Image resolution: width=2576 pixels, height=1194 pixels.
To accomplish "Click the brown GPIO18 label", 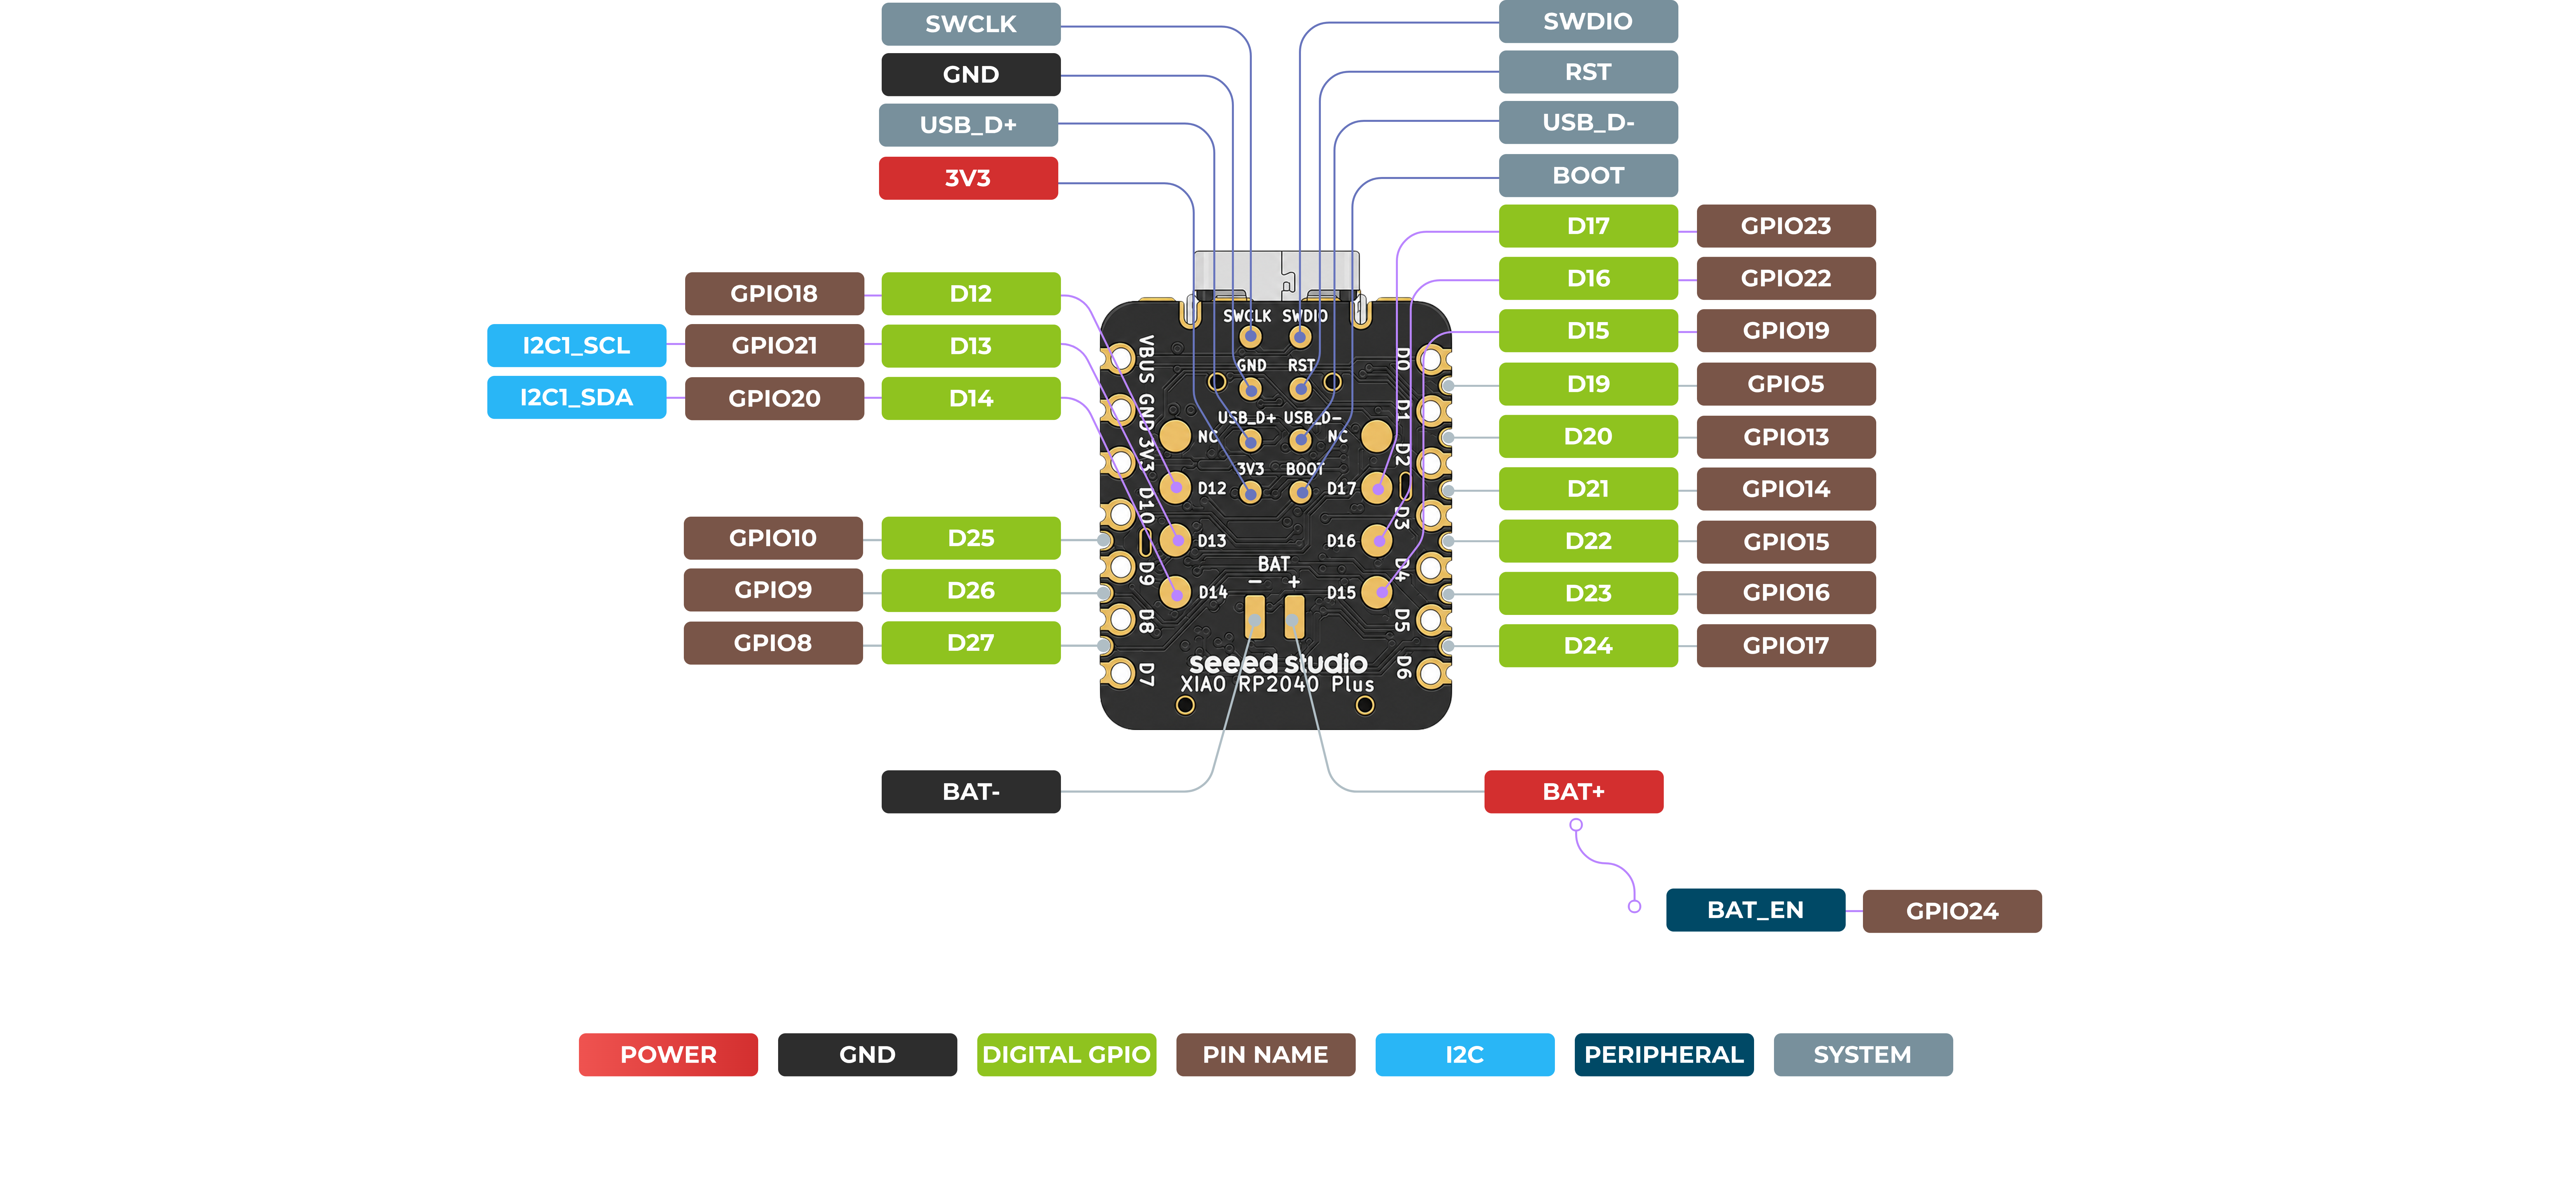I will 774,294.
